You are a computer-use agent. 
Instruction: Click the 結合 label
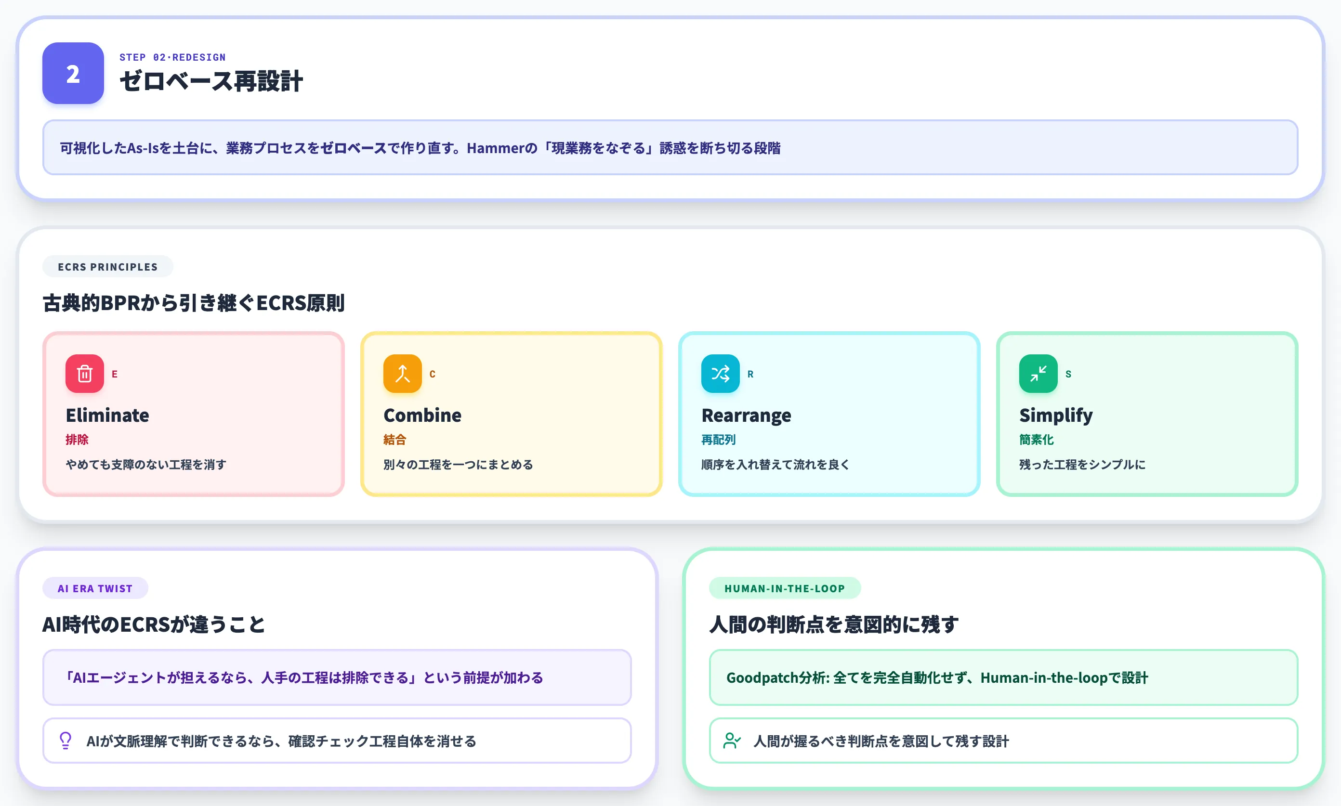pos(394,440)
